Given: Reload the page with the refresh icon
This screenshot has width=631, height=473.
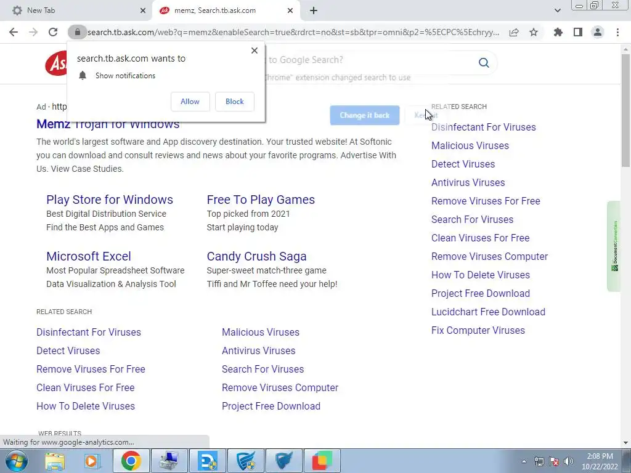Looking at the screenshot, I should (x=53, y=32).
